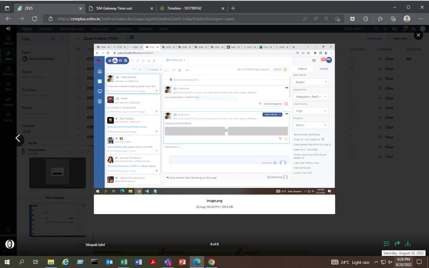Open the saved passwords key icon

coord(305,19)
